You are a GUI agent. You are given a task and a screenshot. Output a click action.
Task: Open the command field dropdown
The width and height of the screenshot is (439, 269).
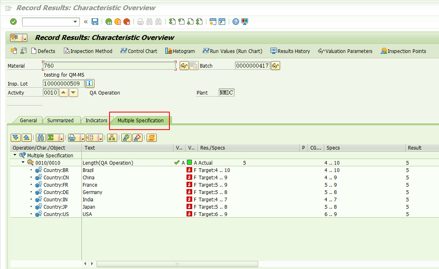[74, 22]
